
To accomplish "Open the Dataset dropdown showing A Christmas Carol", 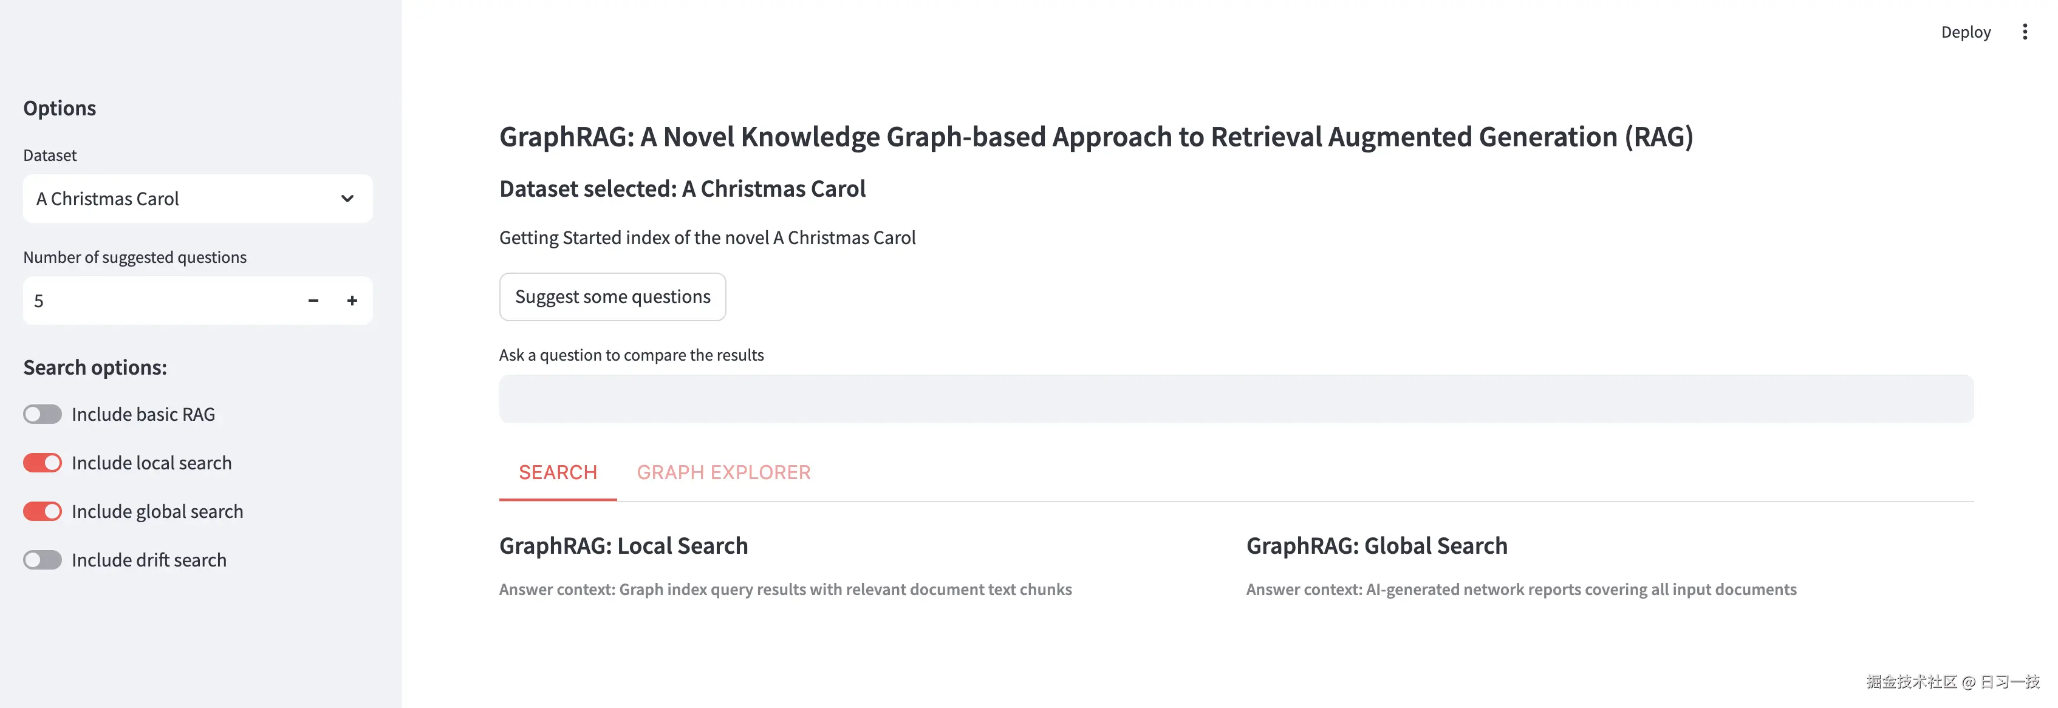I will tap(197, 199).
